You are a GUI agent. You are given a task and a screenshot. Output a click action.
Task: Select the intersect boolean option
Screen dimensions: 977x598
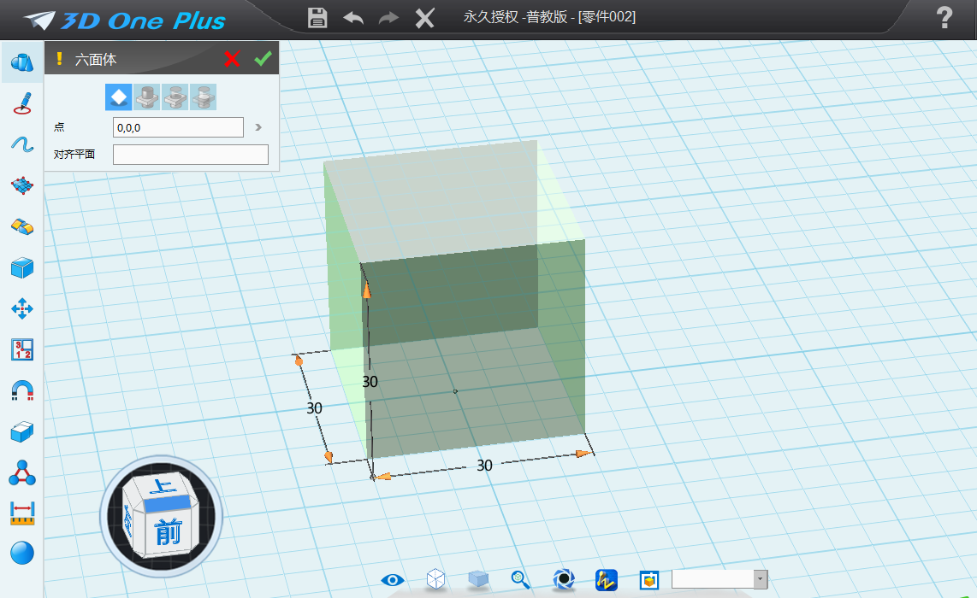point(203,97)
